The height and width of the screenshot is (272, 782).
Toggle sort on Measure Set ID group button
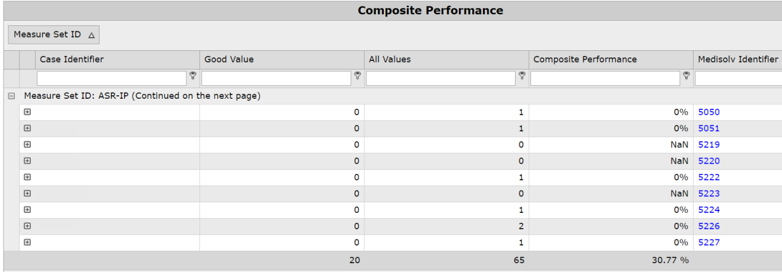[53, 35]
